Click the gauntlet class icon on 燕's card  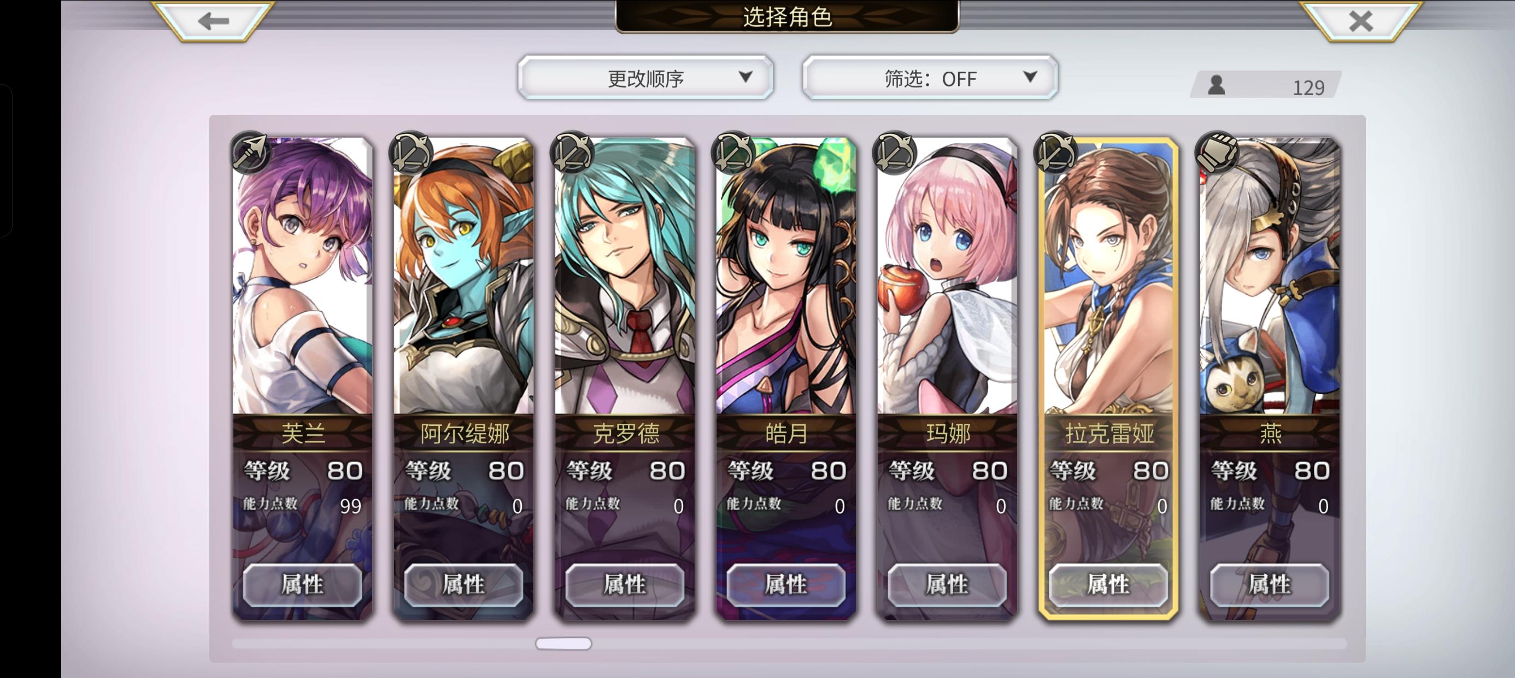click(x=1217, y=153)
